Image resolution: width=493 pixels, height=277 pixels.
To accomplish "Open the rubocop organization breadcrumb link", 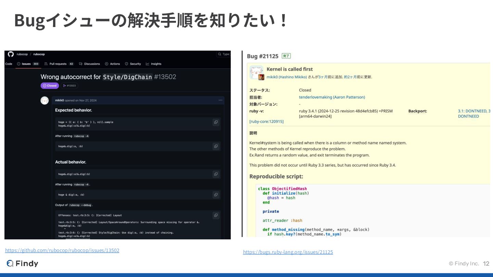I will [22, 54].
